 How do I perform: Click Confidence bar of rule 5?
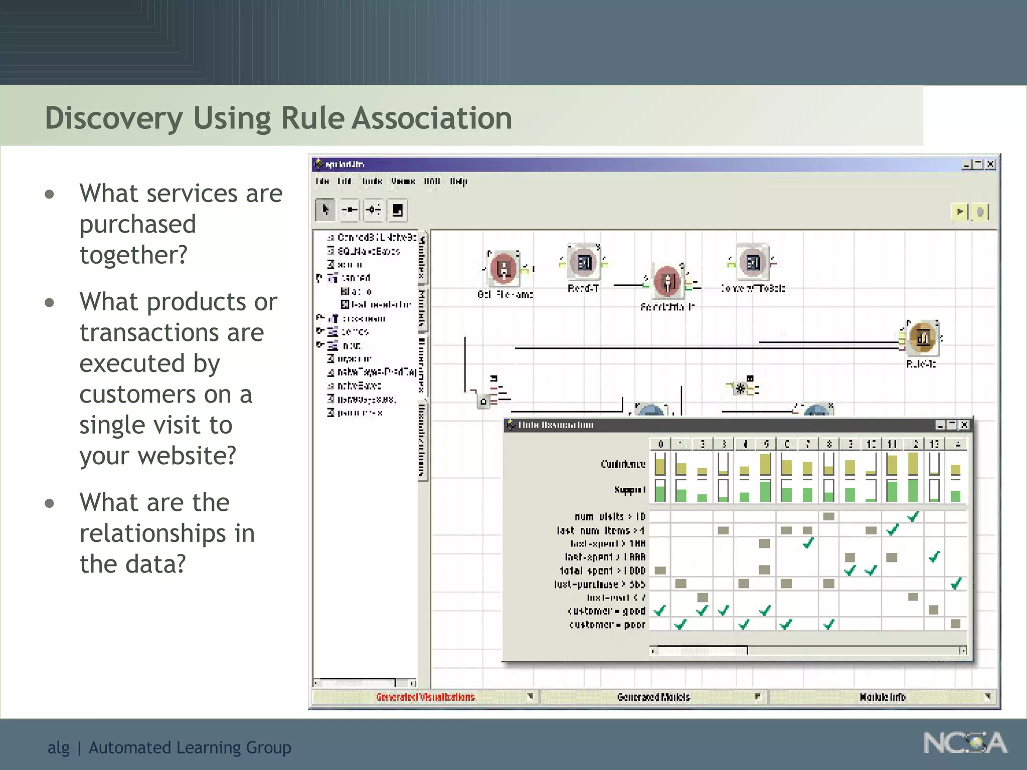tap(765, 464)
